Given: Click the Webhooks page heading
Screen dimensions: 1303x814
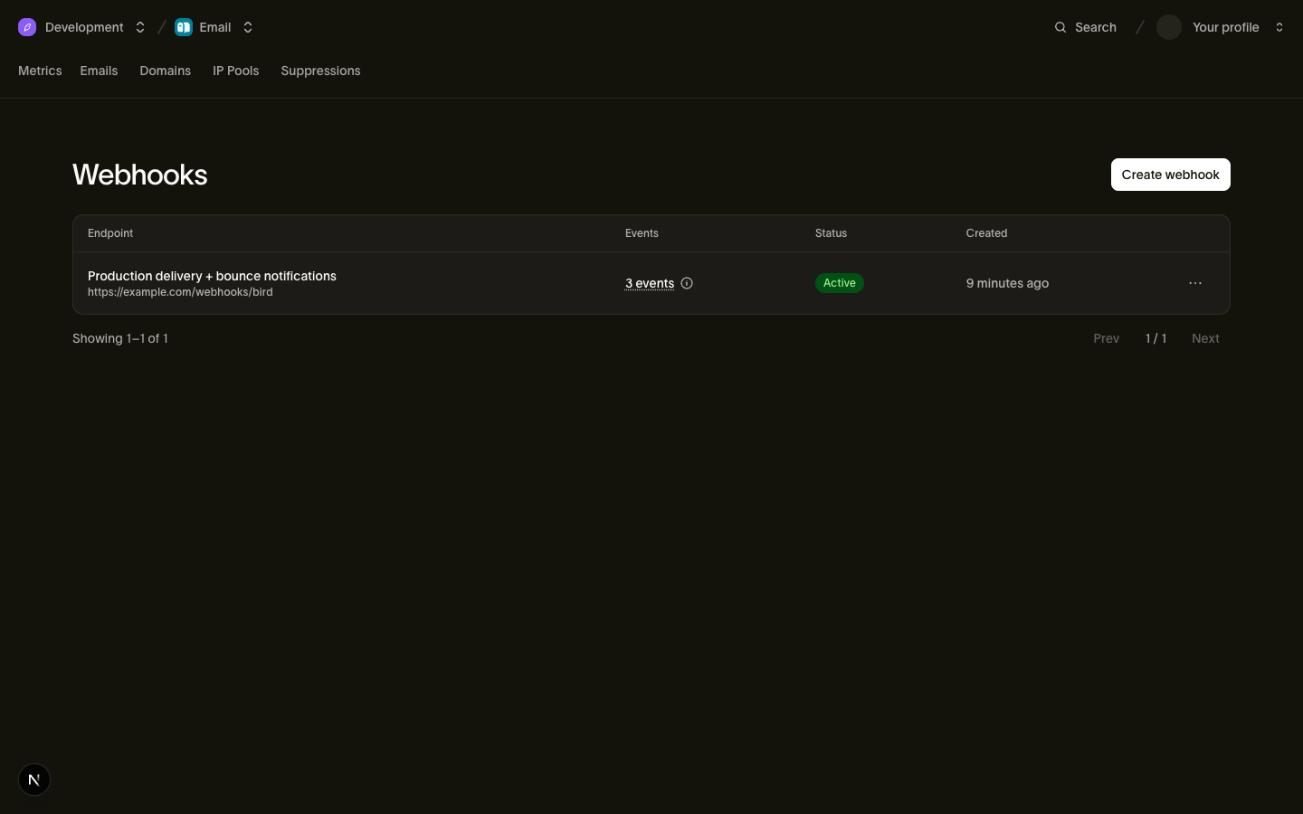Looking at the screenshot, I should [x=140, y=175].
